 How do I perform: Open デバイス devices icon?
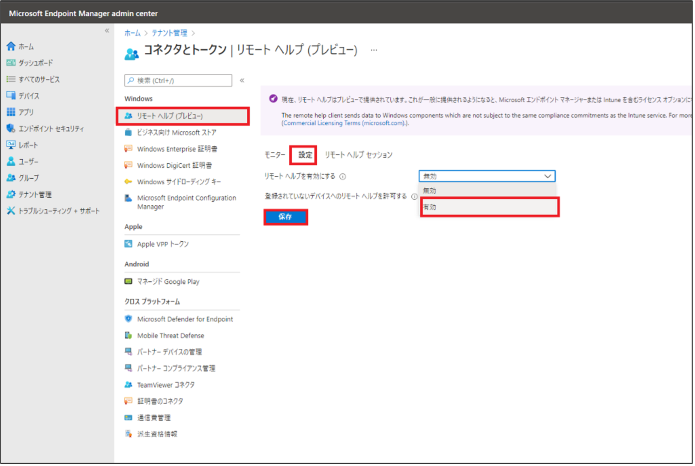[11, 96]
